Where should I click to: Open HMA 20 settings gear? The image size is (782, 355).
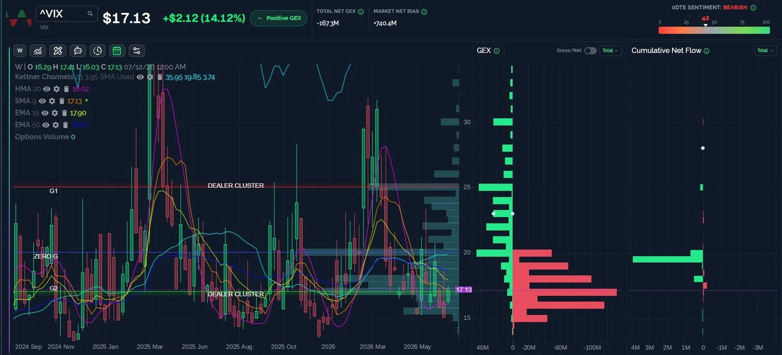tap(57, 89)
